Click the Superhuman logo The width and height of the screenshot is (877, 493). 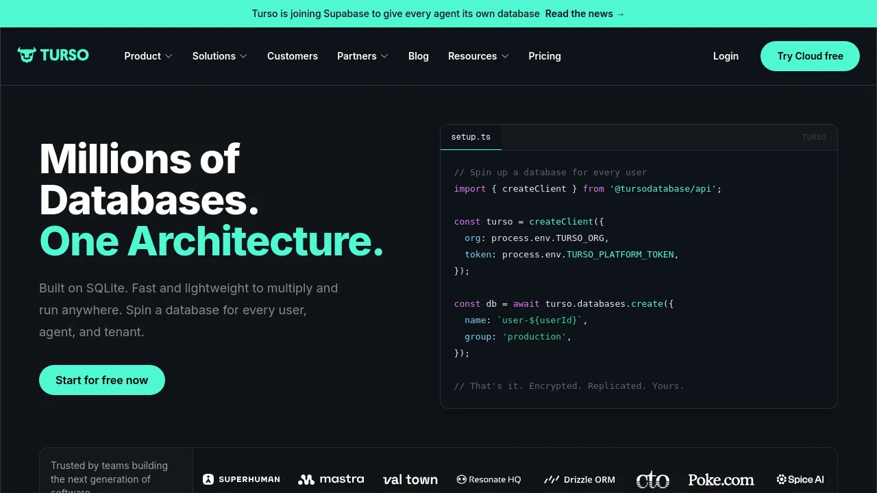(x=241, y=479)
